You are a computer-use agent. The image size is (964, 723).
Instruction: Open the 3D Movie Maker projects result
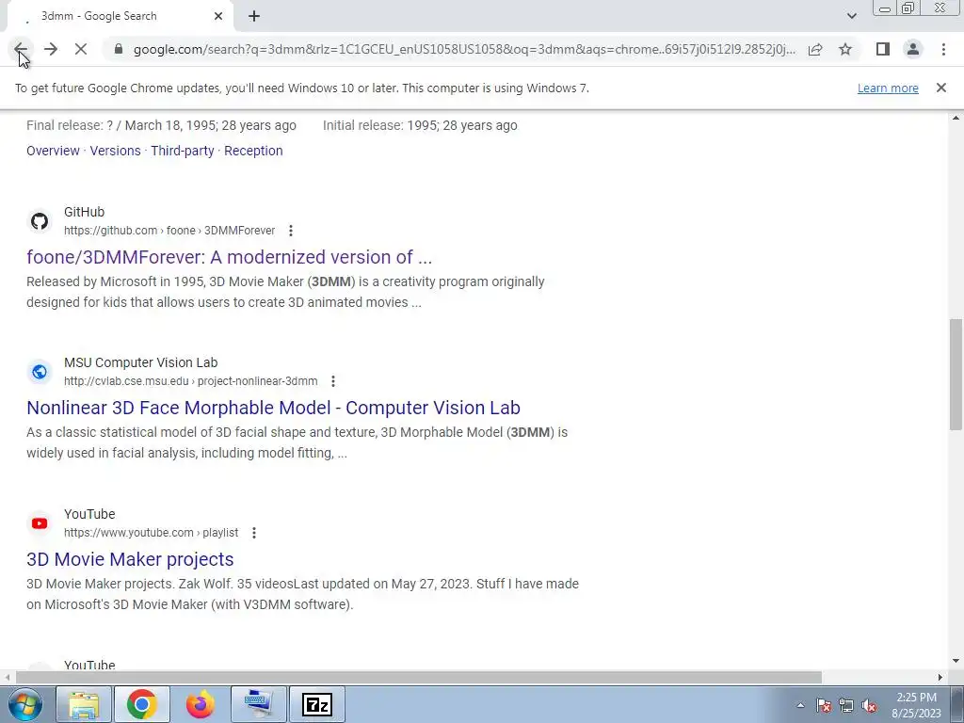pyautogui.click(x=130, y=559)
